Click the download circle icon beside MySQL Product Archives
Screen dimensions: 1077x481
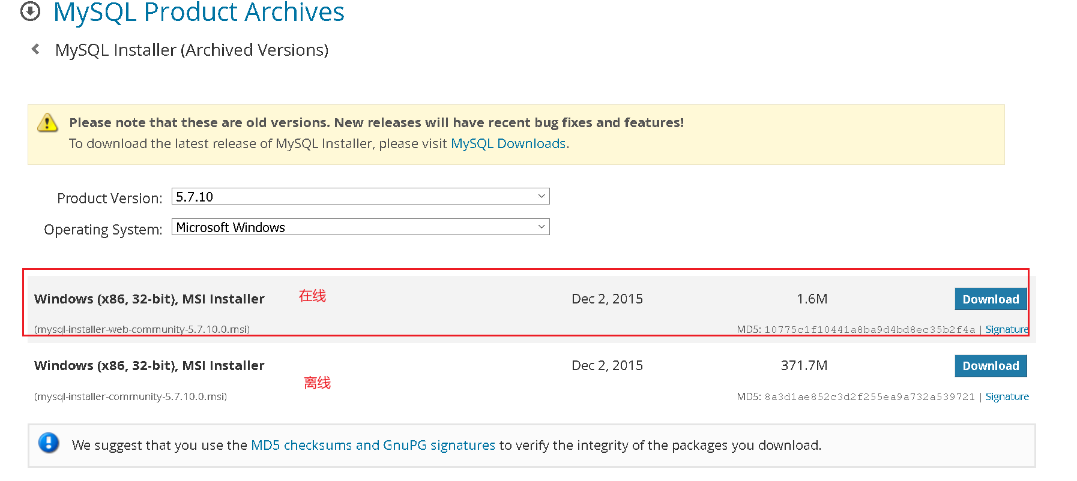[30, 11]
